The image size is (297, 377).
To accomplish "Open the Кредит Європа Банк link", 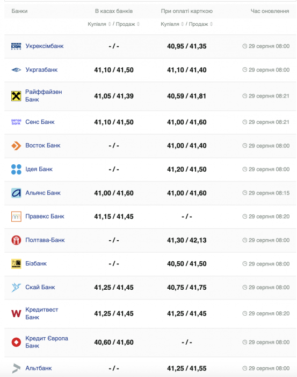I will pos(47,342).
